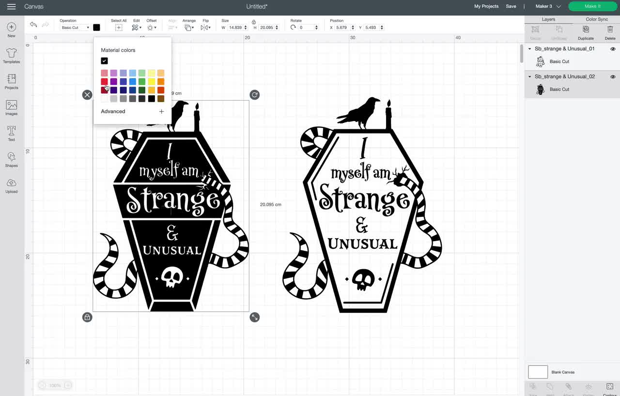The image size is (620, 396).
Task: Click the layers panel scrollbar
Action: 522,54
